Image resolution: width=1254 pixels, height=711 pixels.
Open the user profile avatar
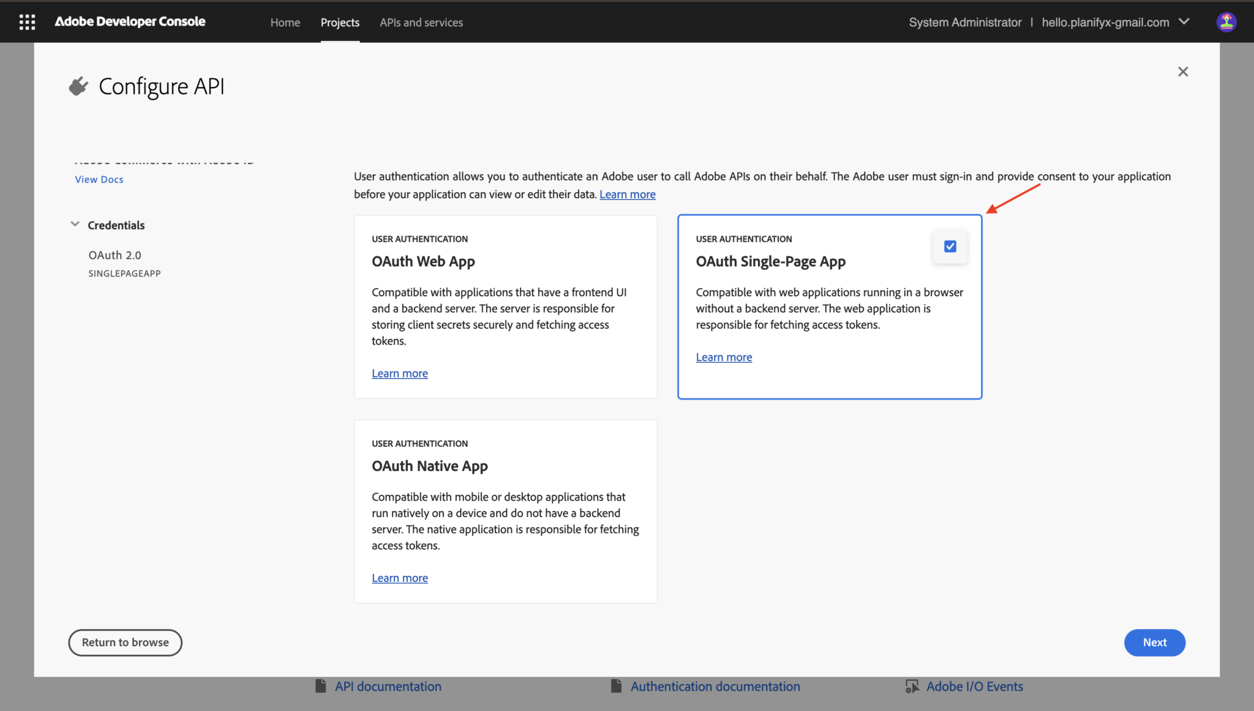(x=1226, y=22)
